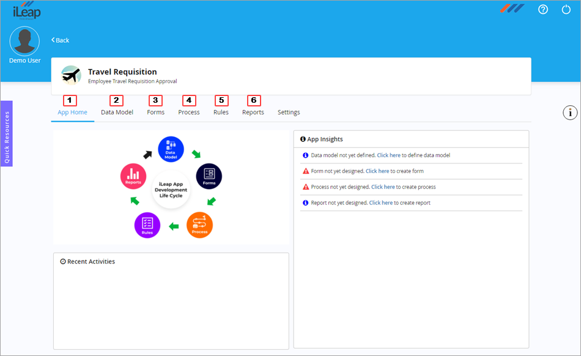Click here to create process
Viewport: 581px width, 356px height.
[383, 187]
